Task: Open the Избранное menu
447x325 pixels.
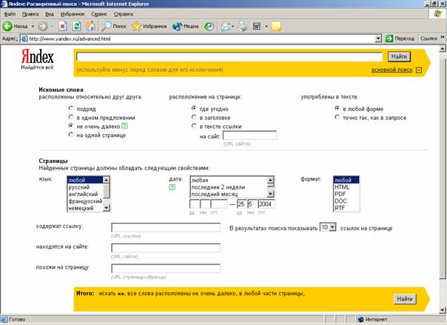Action: (73, 14)
